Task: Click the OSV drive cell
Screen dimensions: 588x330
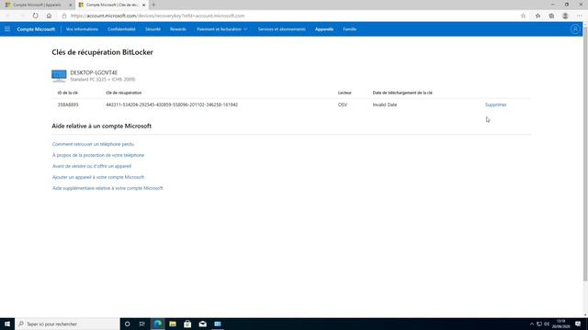Action: click(x=343, y=104)
